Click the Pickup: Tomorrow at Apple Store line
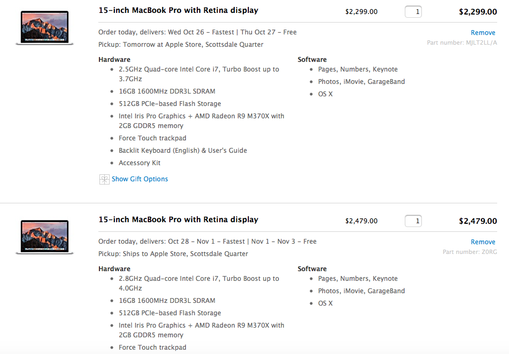Image resolution: width=509 pixels, height=354 pixels. pos(174,45)
